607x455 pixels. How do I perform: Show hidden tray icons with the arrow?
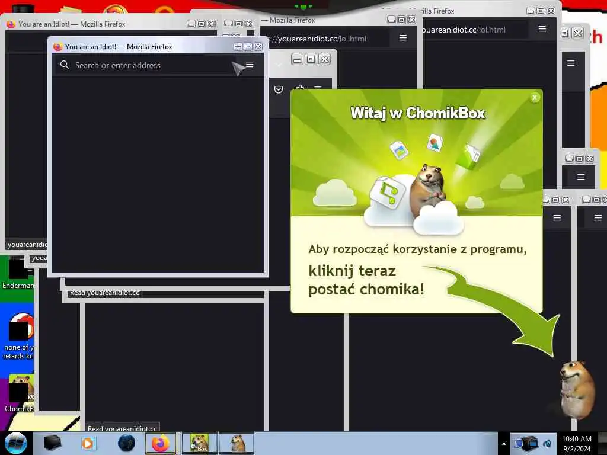point(504,444)
